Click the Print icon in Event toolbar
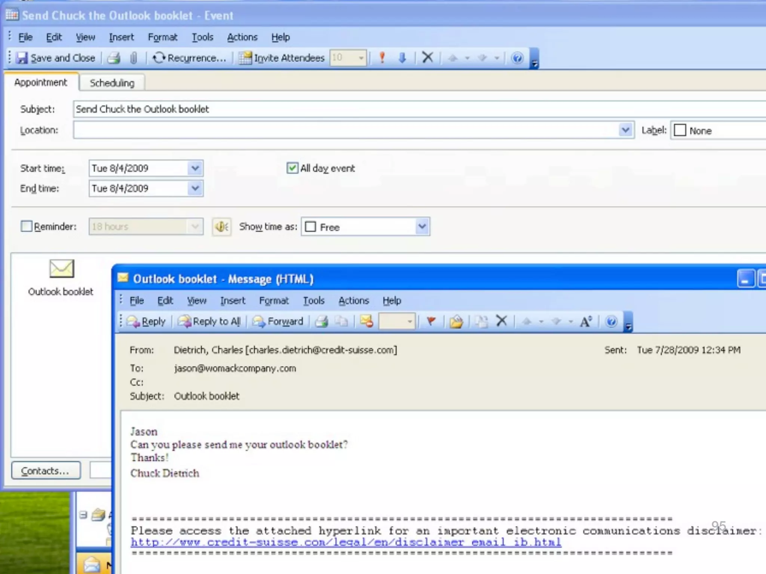 (x=114, y=58)
